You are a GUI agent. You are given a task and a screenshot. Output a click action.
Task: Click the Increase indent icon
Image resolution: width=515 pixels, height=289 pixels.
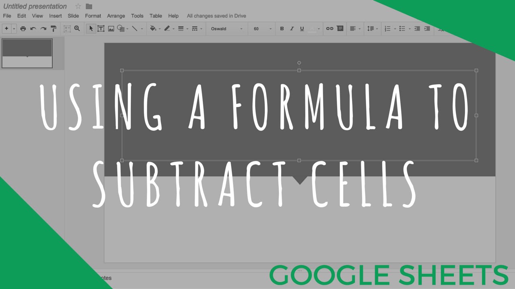point(427,28)
